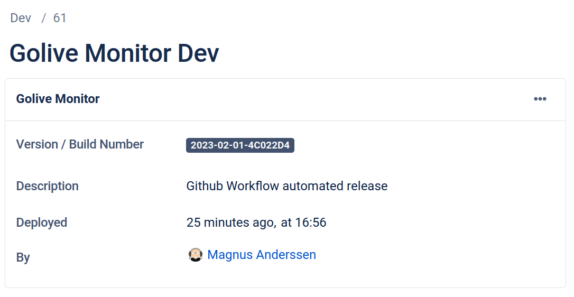Click the Description field label

48,186
